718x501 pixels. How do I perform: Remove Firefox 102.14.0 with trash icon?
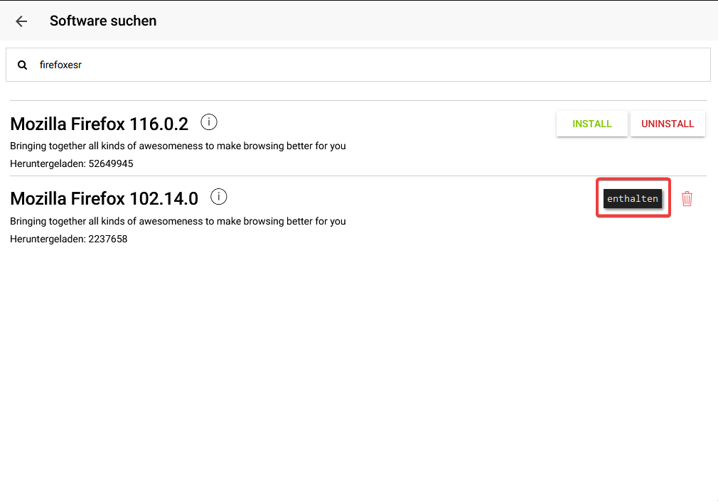pyautogui.click(x=687, y=199)
